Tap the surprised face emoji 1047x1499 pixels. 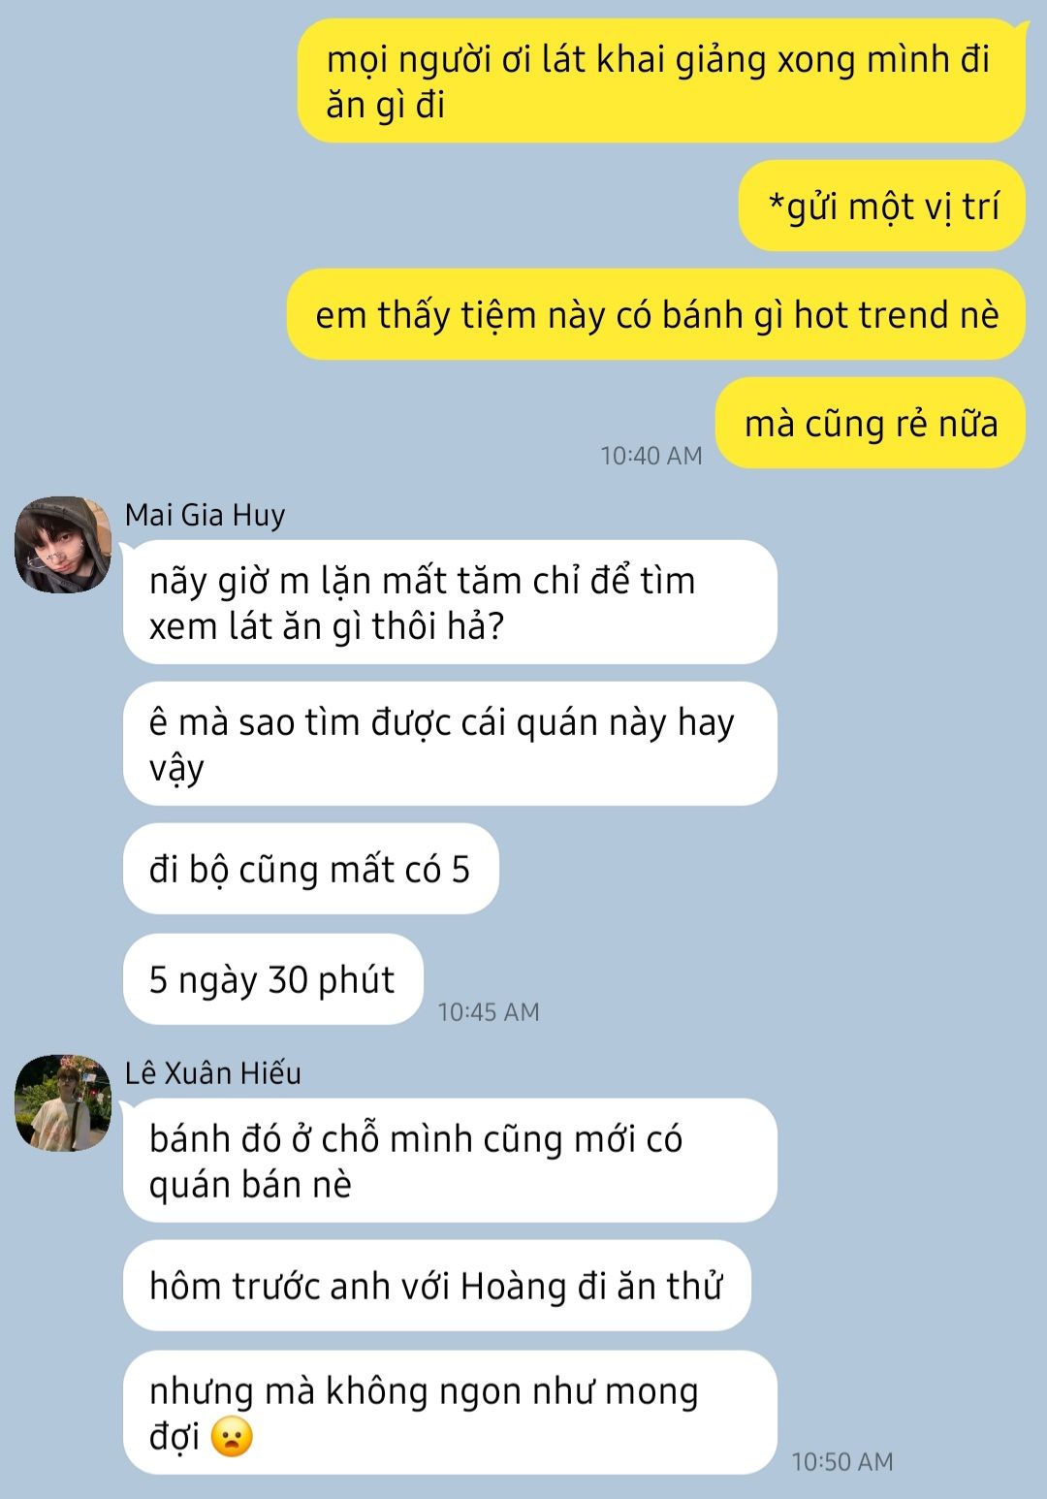tap(232, 1436)
